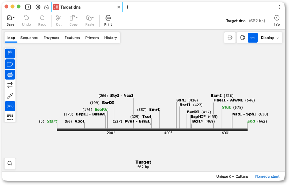Screen dimensions: 289x185
Task: Open the Enzymes tab
Action: [x=51, y=38]
